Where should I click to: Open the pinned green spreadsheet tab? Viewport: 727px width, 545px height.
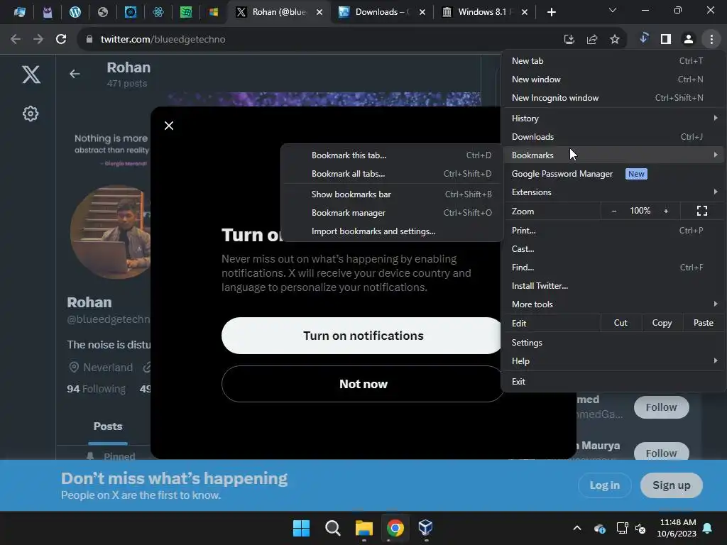[186, 12]
